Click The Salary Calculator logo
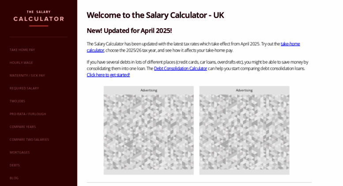Viewport: 343px width, 186px height. [39, 16]
